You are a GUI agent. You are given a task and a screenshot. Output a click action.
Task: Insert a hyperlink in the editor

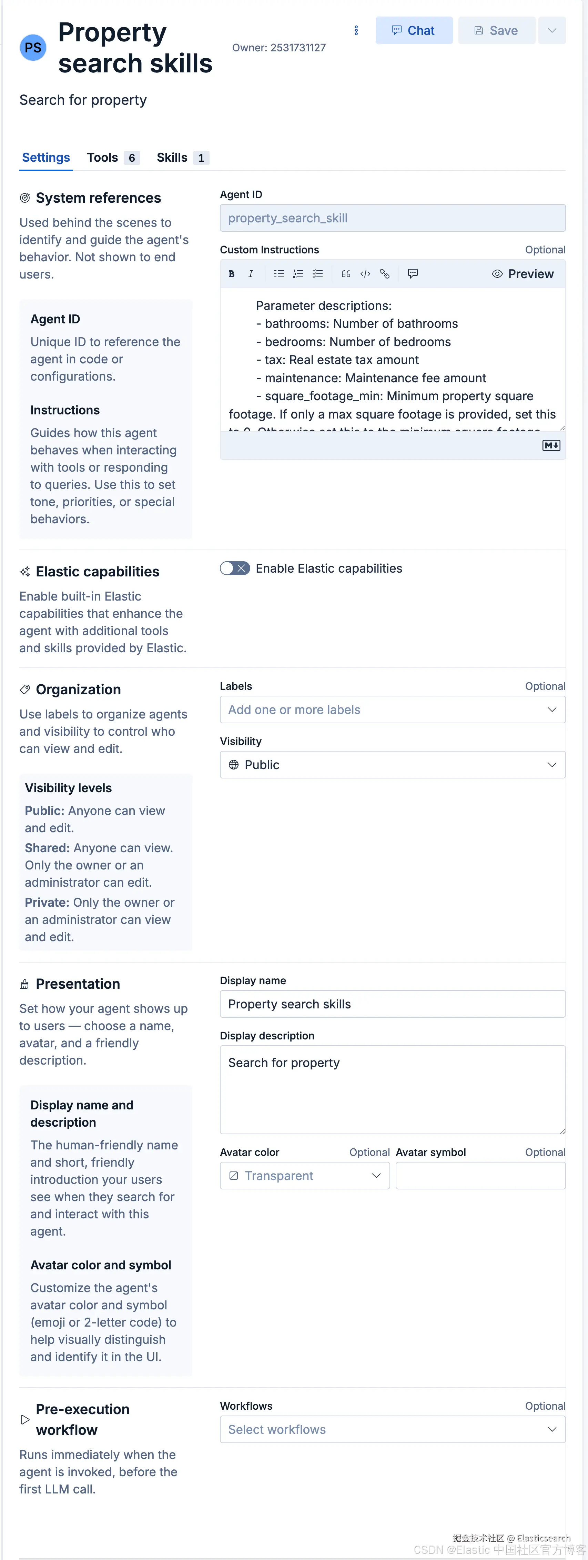pos(385,274)
